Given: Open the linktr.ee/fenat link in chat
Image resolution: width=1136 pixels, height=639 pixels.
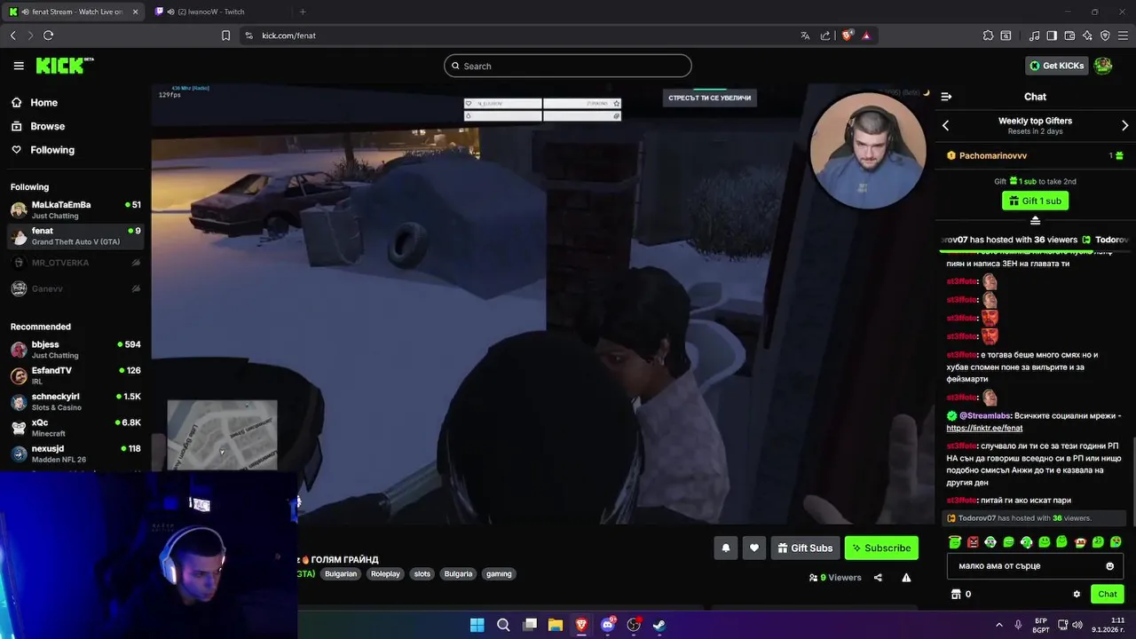Looking at the screenshot, I should tap(984, 428).
